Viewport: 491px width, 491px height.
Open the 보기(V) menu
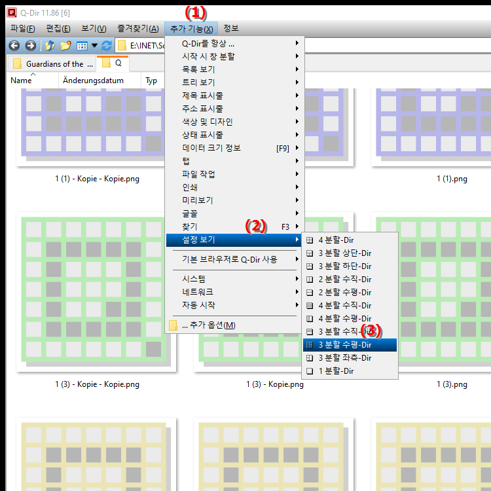point(94,29)
